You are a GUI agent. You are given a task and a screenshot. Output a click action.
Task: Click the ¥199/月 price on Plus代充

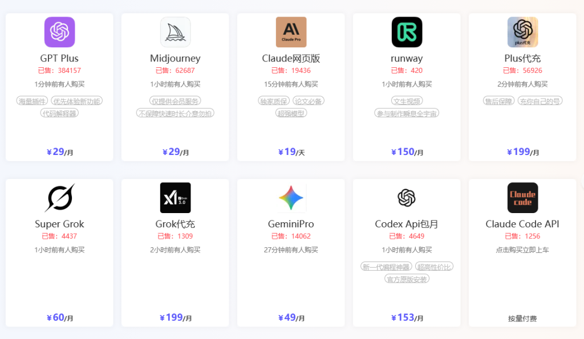click(522, 152)
